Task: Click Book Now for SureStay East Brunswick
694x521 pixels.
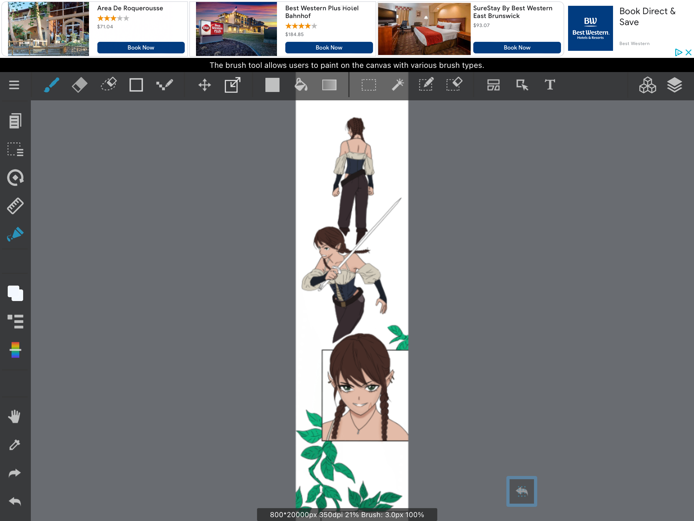Action: (x=517, y=48)
